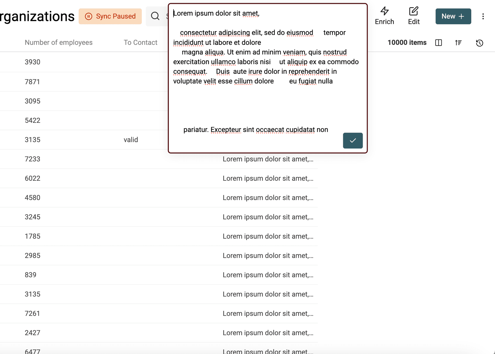Select the 'valid' To Contact cell
This screenshot has width=495, height=354.
(x=131, y=140)
